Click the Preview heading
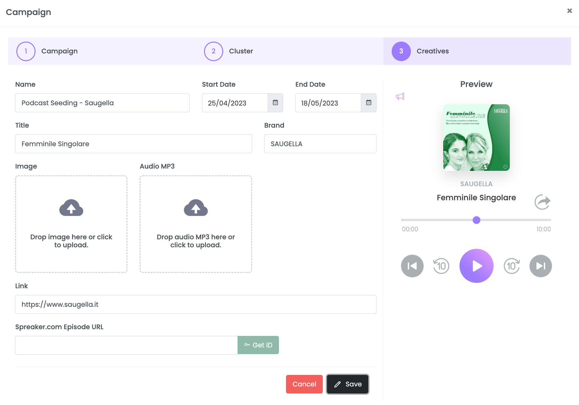 pos(477,84)
